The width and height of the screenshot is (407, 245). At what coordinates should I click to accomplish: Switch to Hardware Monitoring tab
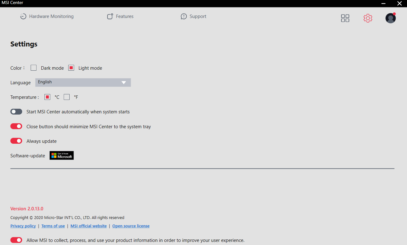click(x=47, y=16)
